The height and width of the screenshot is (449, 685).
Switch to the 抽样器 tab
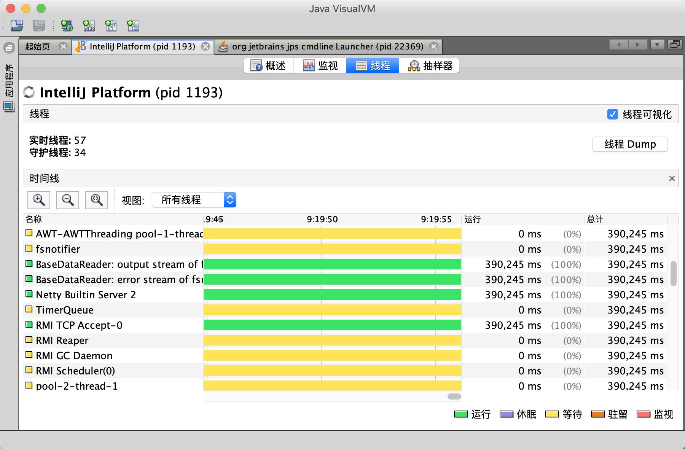point(430,65)
